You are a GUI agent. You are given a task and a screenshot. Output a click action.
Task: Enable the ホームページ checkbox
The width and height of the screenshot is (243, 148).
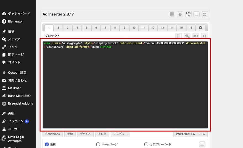(x=98, y=144)
